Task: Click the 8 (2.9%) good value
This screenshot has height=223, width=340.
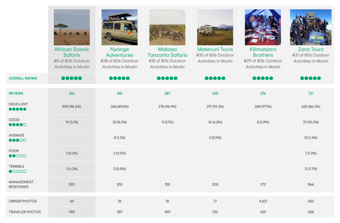Action: (x=263, y=122)
